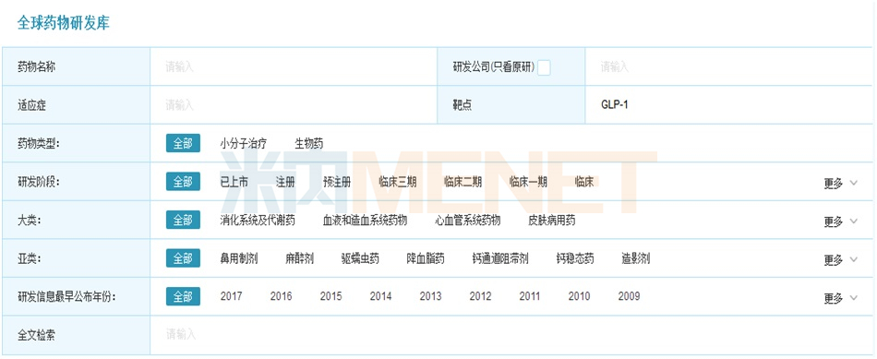Image resolution: width=877 pixels, height=359 pixels.
Task: Select 全部 in 亚类 row
Action: [x=183, y=257]
